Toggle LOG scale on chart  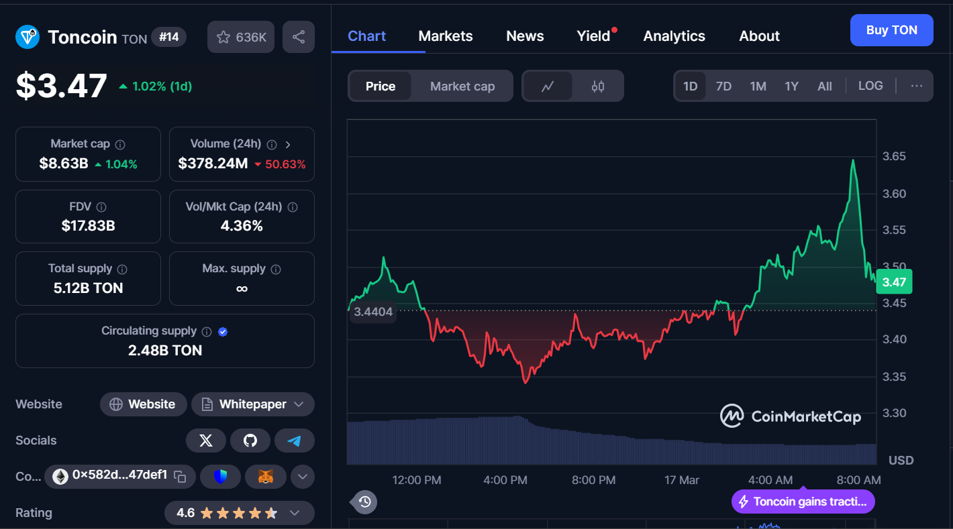coord(870,86)
